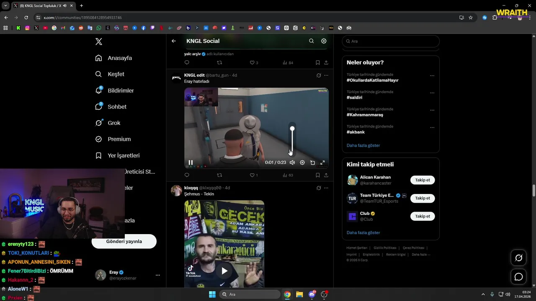The width and height of the screenshot is (536, 301).
Task: Open Yer İşaretleri bookmarks
Action: click(117, 156)
